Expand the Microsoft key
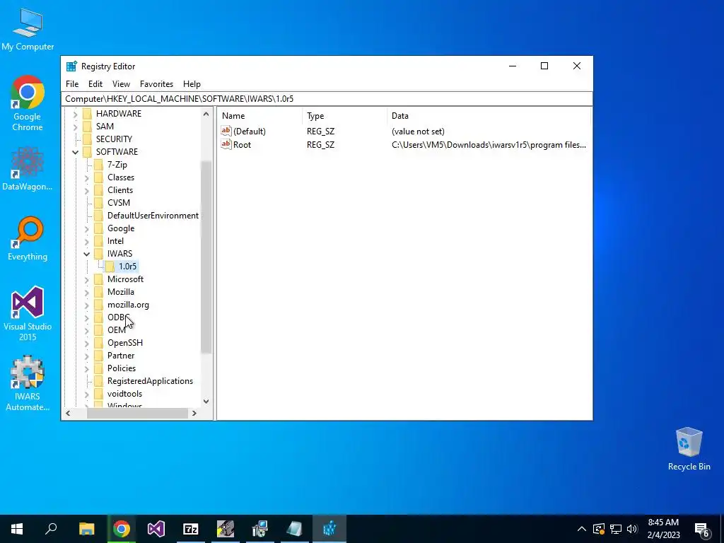The height and width of the screenshot is (543, 724). [87, 279]
